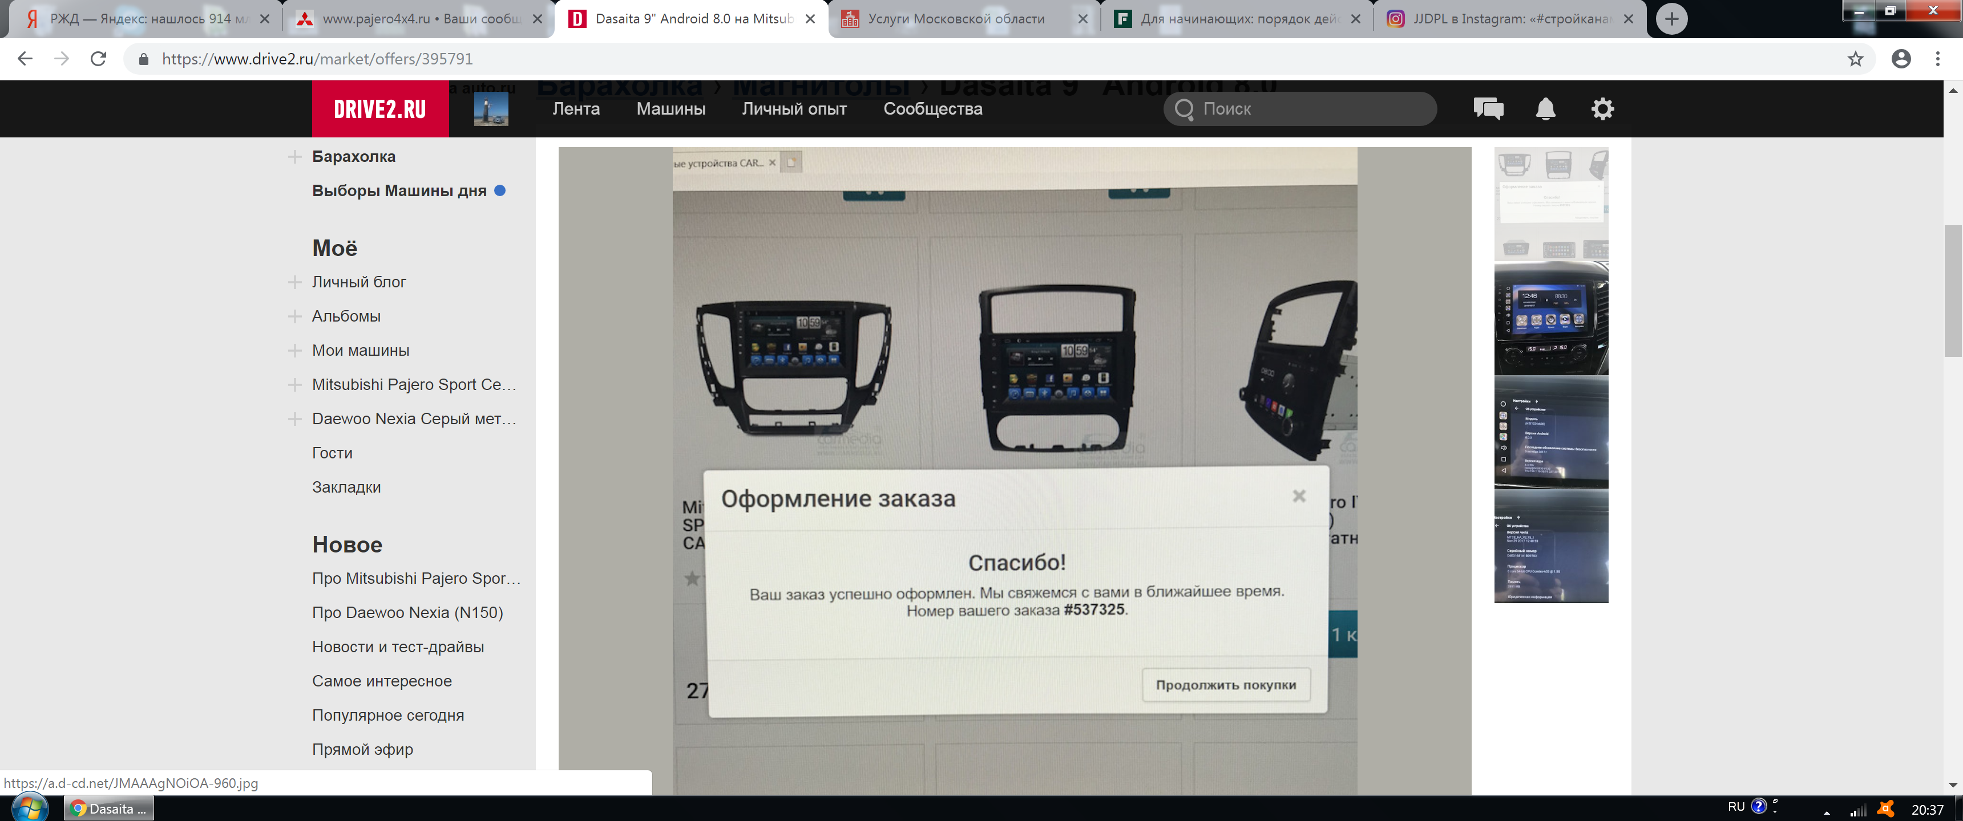This screenshot has height=821, width=1963.
Task: Expand the Барахолка sidebar item
Action: (x=295, y=157)
